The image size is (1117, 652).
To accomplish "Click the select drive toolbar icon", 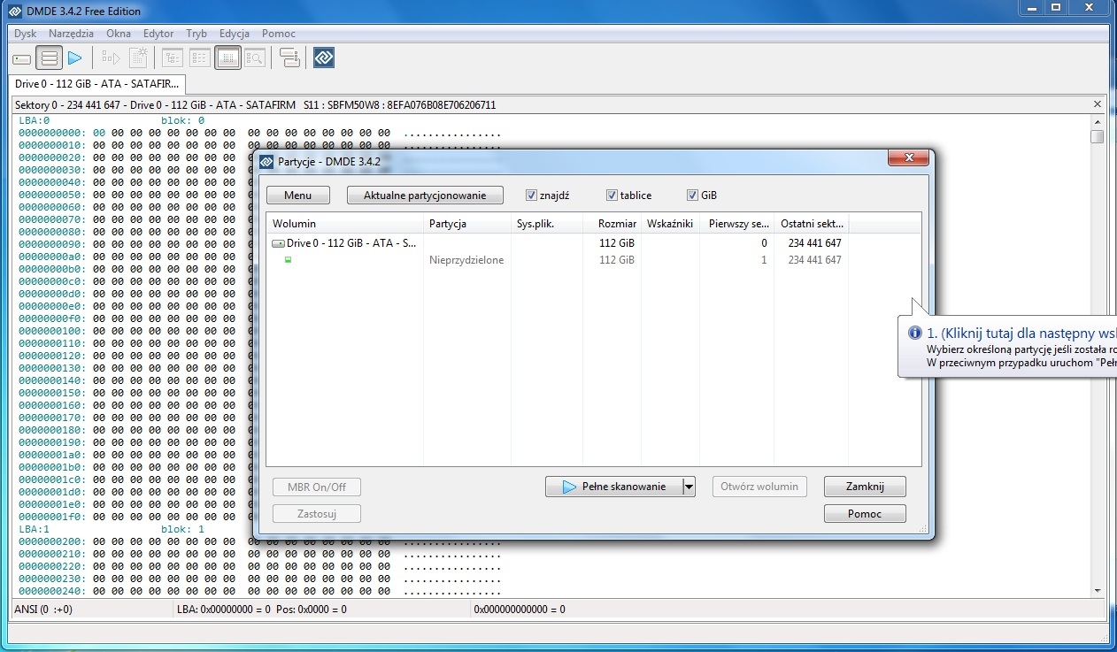I will (x=22, y=58).
